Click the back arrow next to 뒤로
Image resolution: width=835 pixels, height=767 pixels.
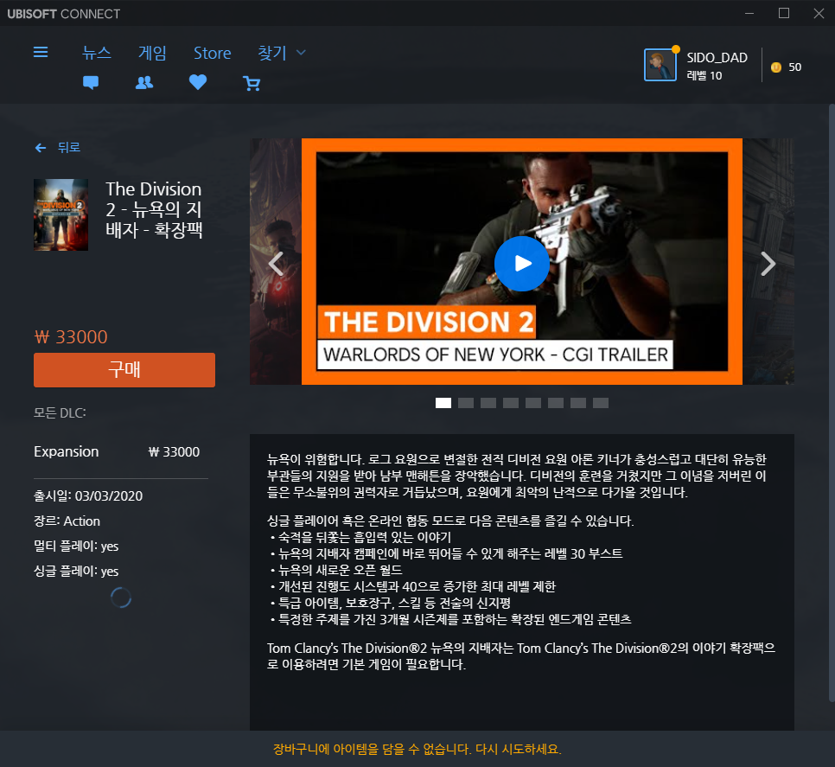[x=41, y=148]
